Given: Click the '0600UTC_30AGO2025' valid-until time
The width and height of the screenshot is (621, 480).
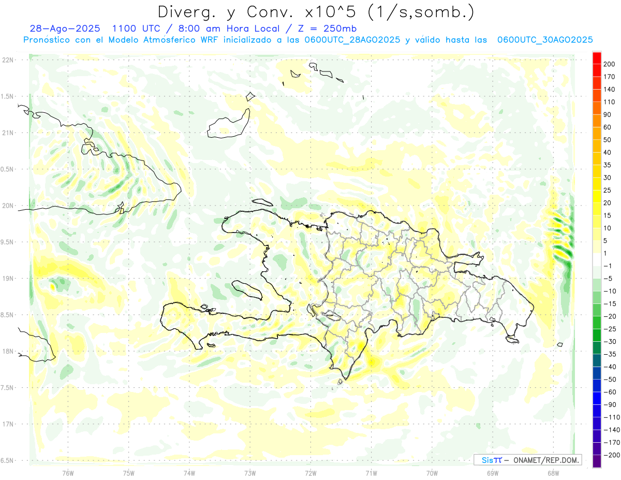Looking at the screenshot, I should point(545,40).
